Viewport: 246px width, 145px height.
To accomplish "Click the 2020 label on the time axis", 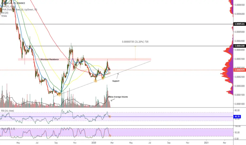I will (94, 143).
